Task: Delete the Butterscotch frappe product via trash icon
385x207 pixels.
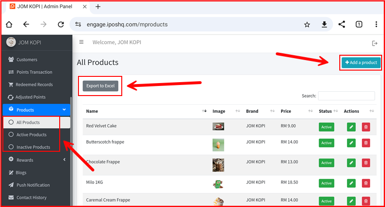Action: [366, 143]
